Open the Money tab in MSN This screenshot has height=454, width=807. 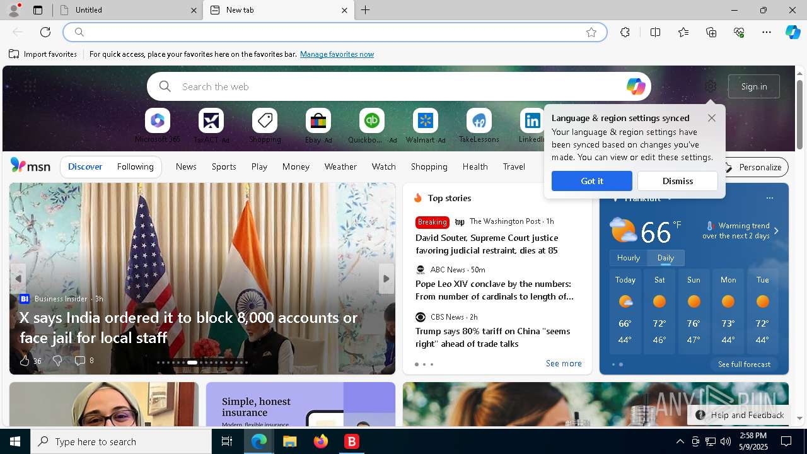[296, 167]
